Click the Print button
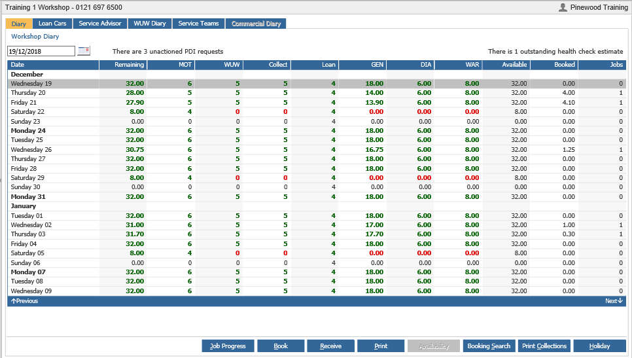 tap(381, 346)
